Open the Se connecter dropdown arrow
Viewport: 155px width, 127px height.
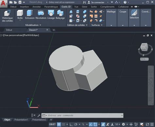[x=108, y=2]
